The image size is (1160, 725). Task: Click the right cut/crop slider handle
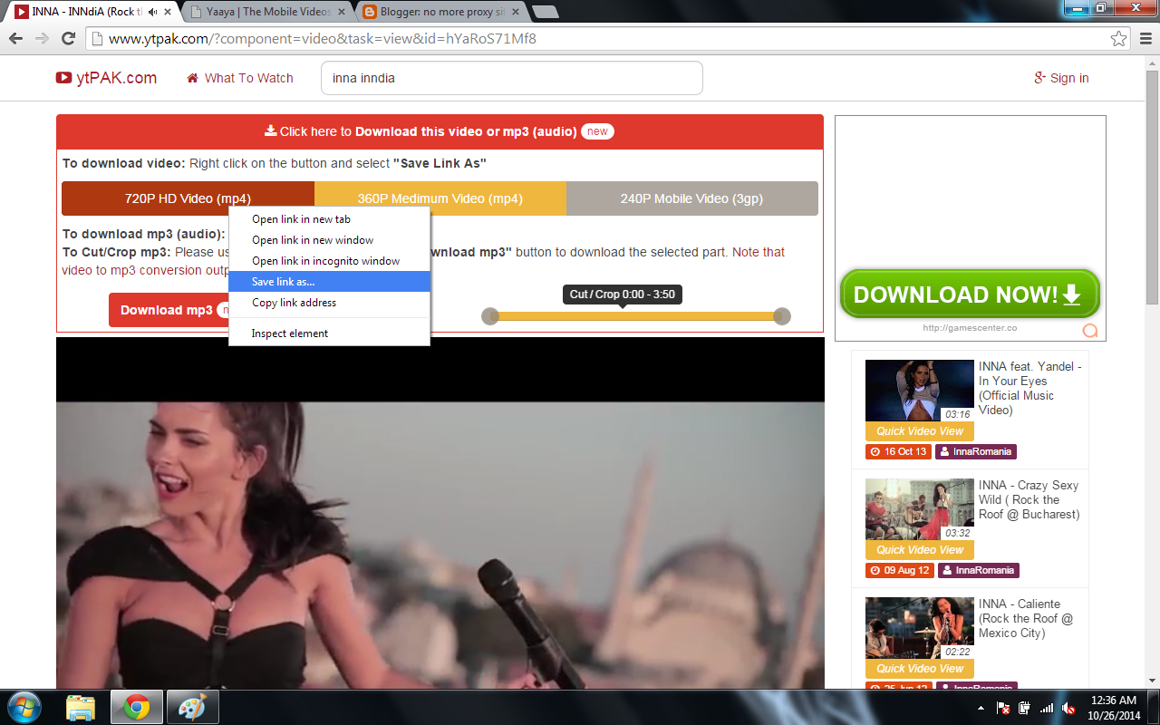(x=782, y=316)
